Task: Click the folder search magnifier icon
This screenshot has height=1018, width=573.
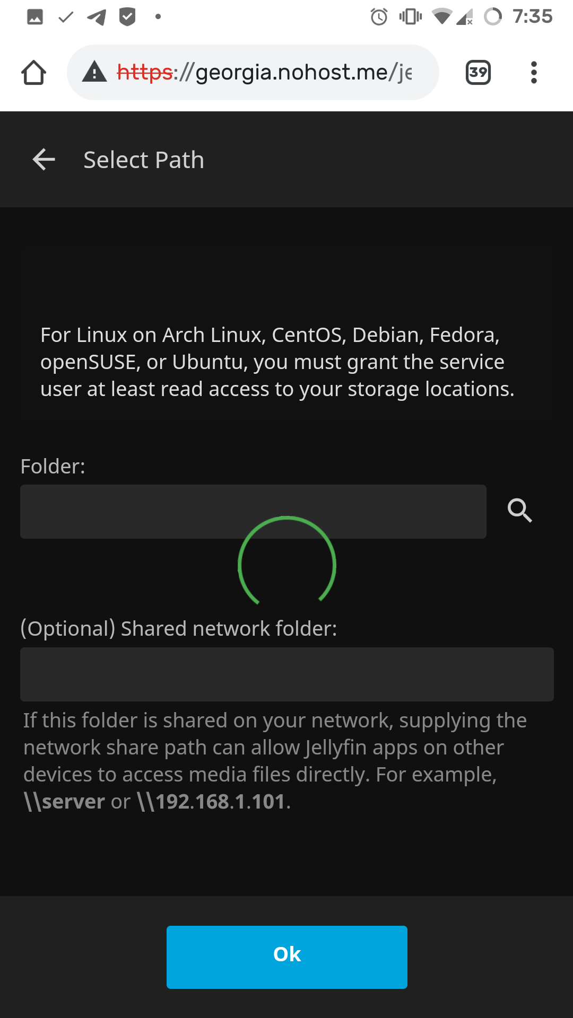Action: (519, 511)
